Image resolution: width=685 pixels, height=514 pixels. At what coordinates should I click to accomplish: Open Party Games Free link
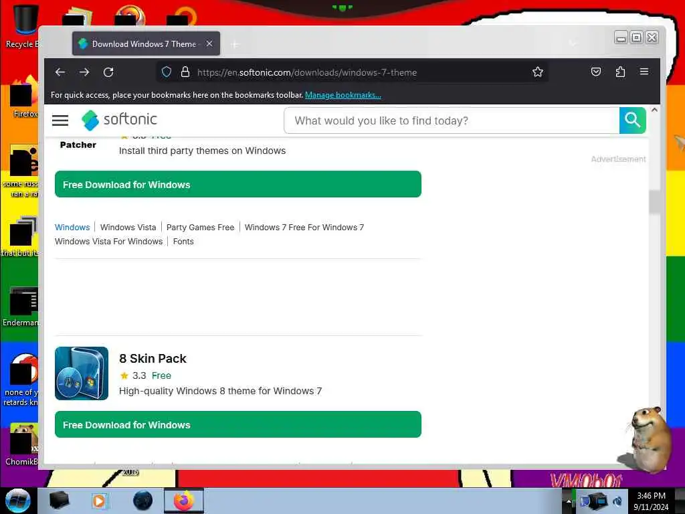pyautogui.click(x=200, y=228)
